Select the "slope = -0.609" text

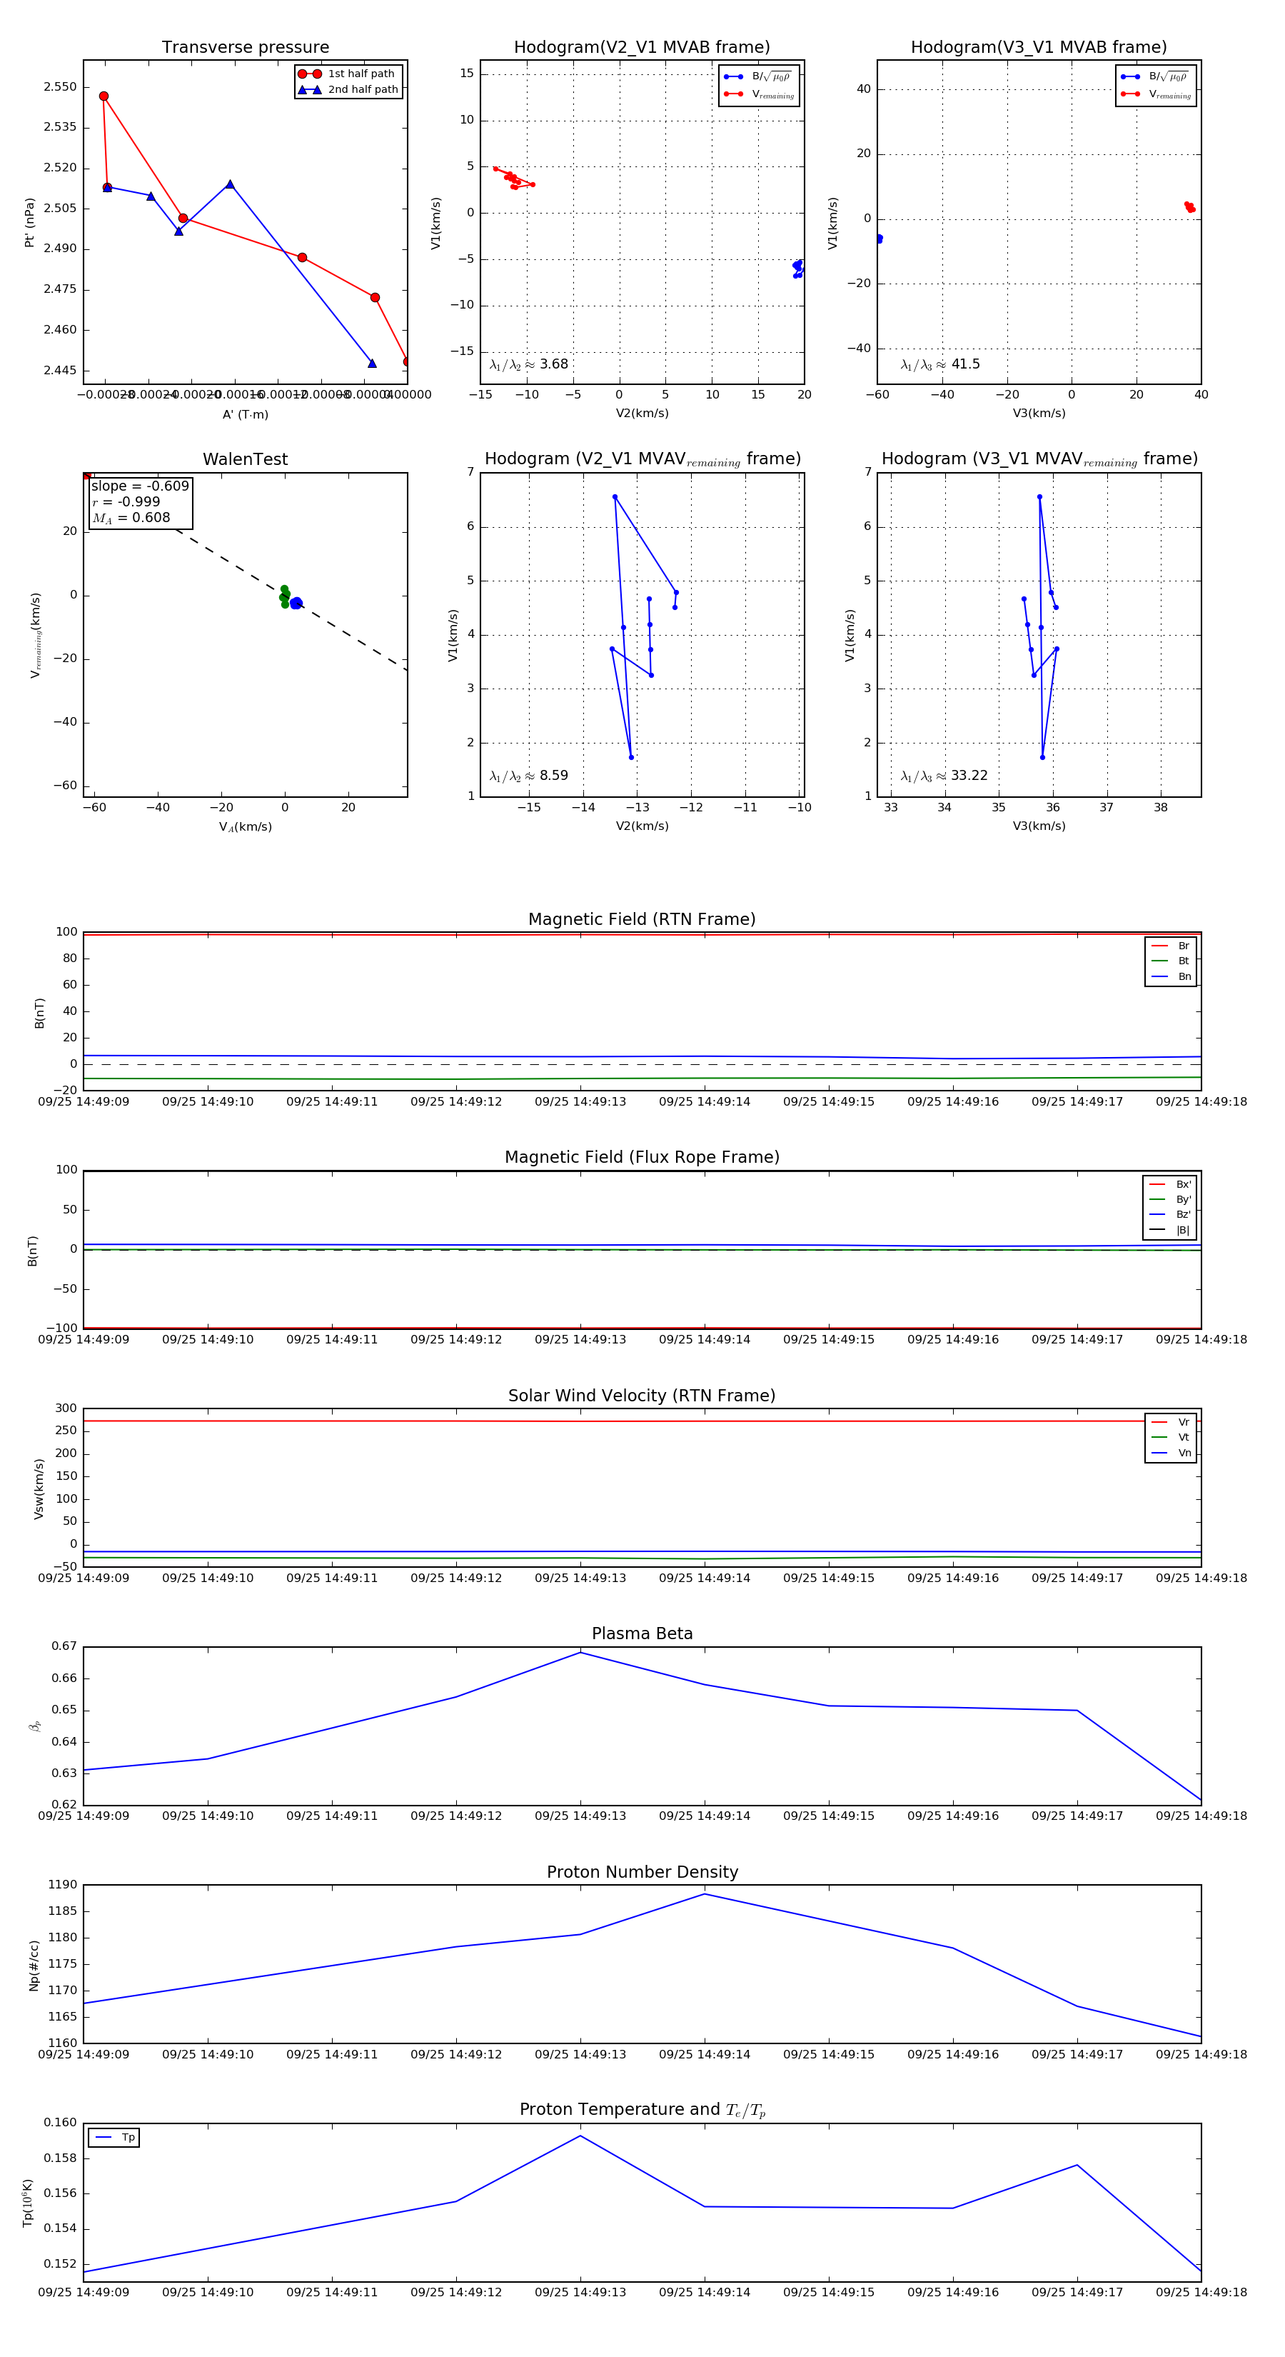click(x=140, y=486)
